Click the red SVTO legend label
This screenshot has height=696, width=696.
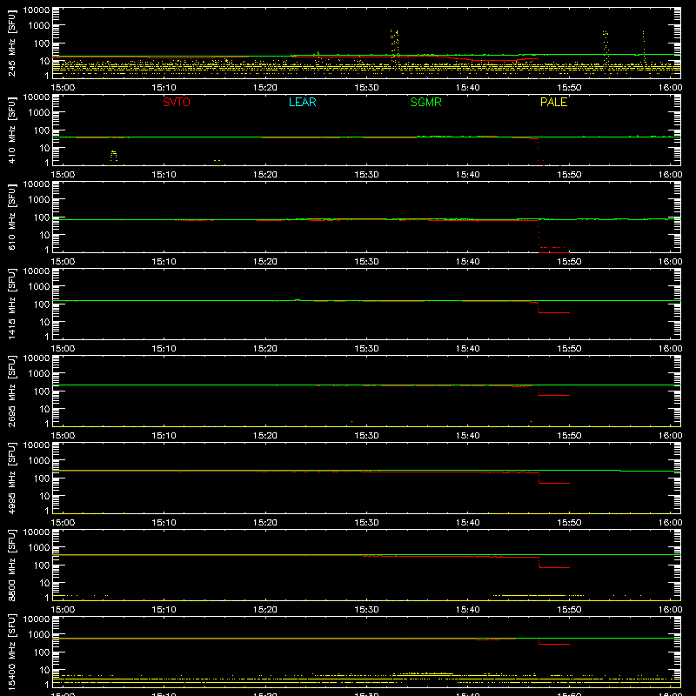click(177, 102)
